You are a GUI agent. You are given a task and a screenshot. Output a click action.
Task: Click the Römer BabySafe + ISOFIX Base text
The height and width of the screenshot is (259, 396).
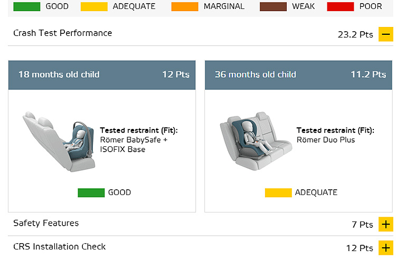[x=134, y=144]
